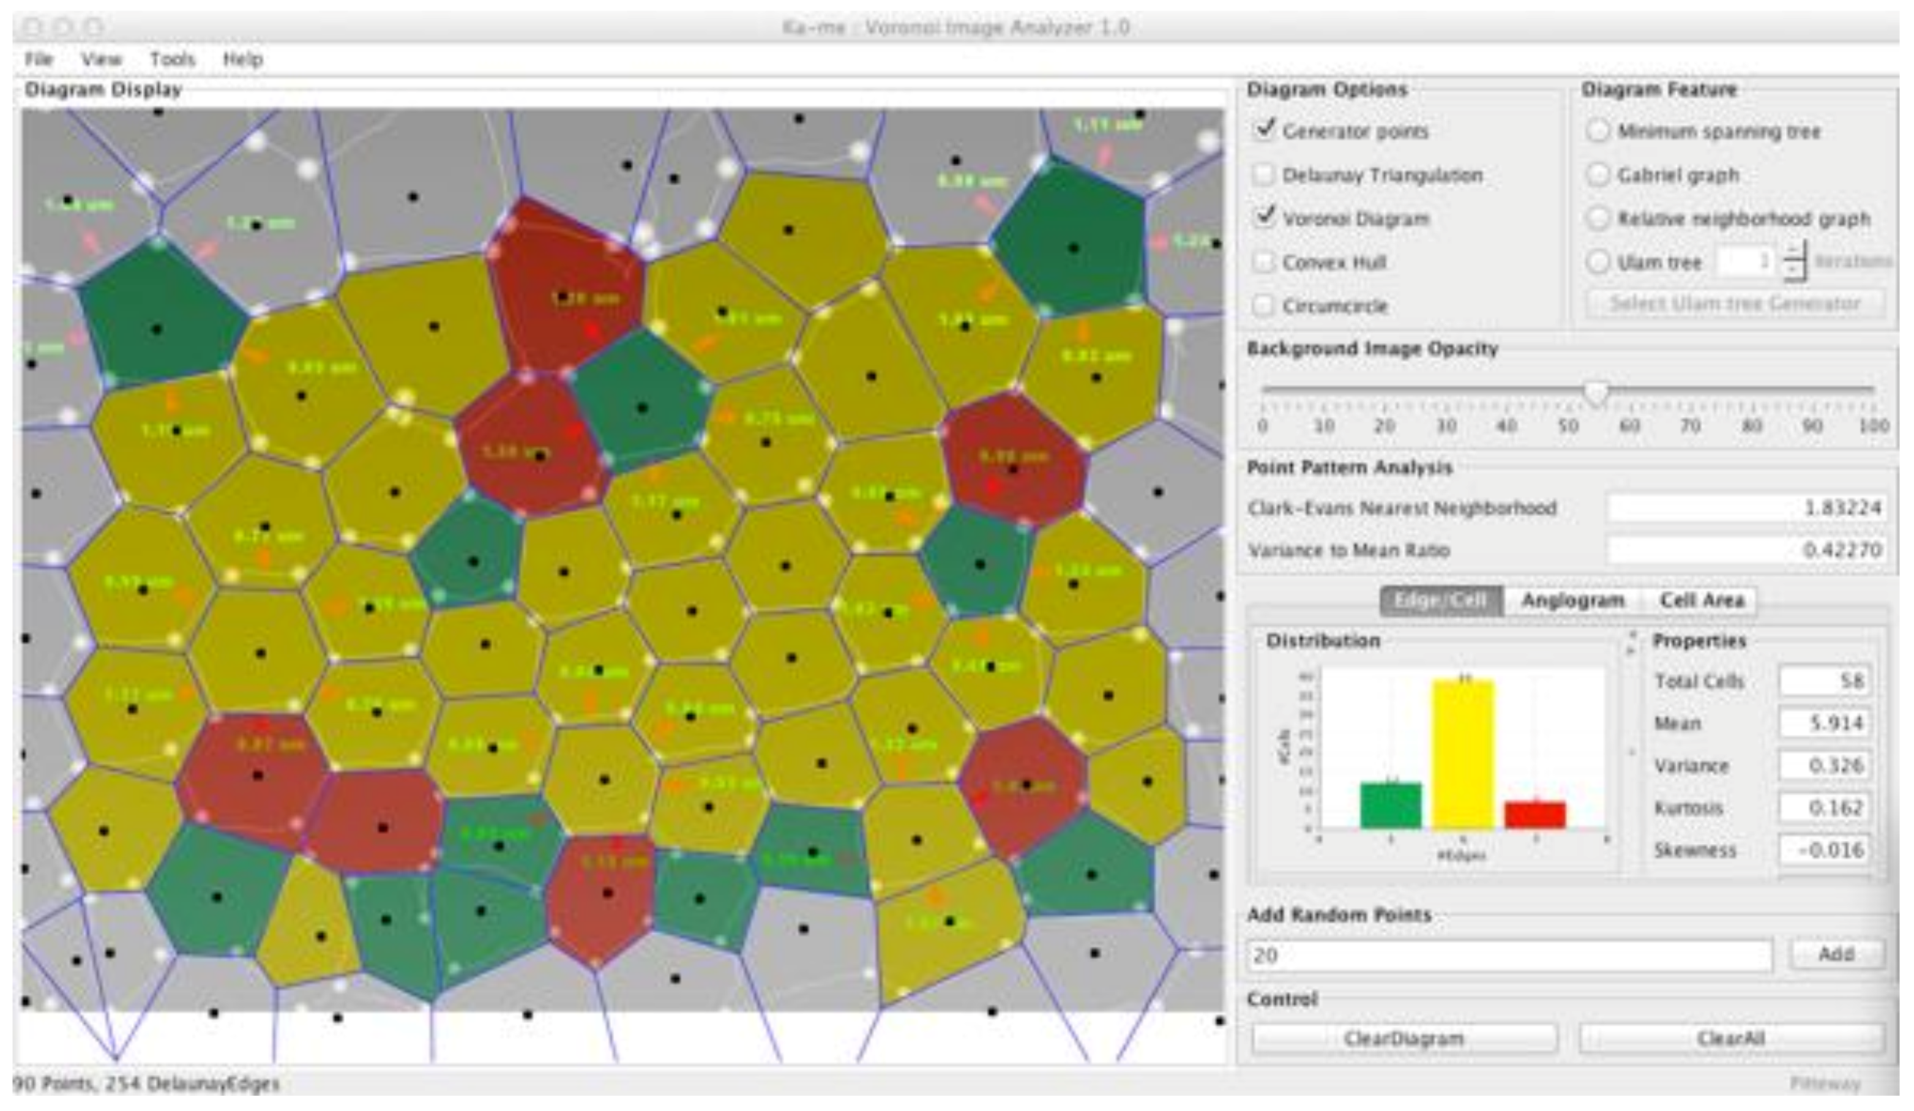Choose the Relative neighborhood graph option
The height and width of the screenshot is (1111, 1914).
pos(1598,219)
